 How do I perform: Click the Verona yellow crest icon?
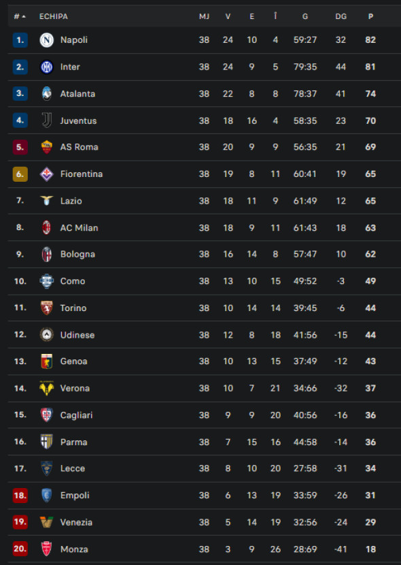point(46,388)
